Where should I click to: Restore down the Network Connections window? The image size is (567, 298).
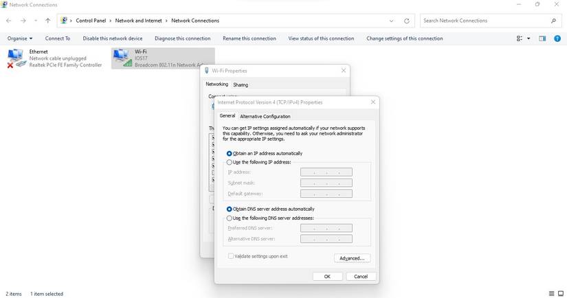[537, 4]
